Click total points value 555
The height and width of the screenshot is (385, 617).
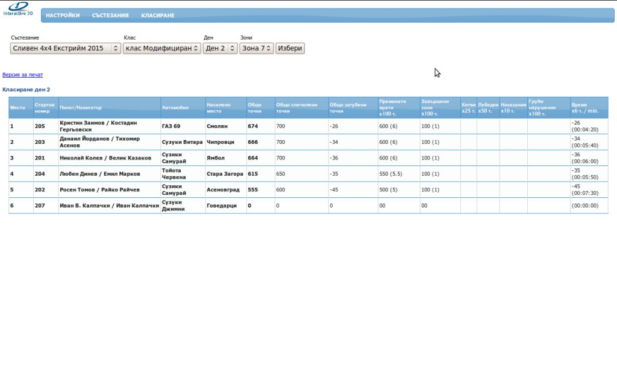[252, 189]
